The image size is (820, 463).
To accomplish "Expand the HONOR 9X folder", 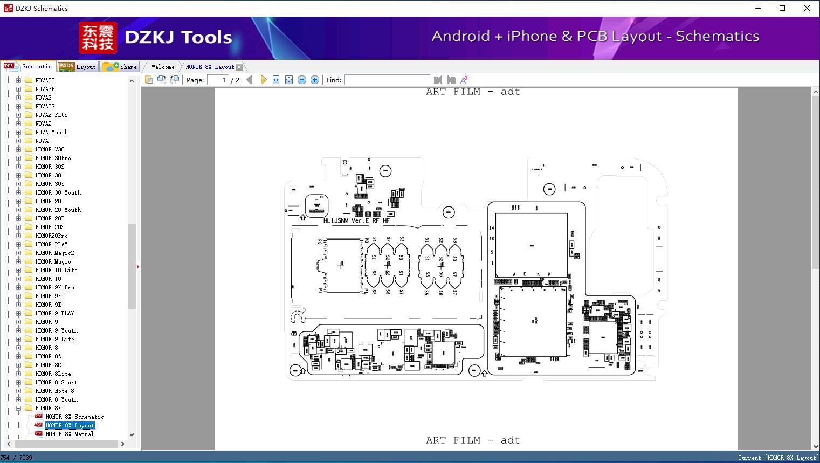I will click(x=19, y=296).
